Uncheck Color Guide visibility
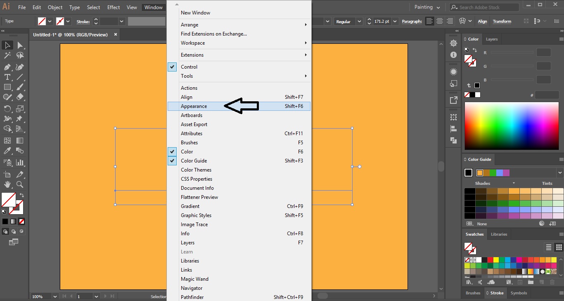This screenshot has width=564, height=301. (x=172, y=160)
